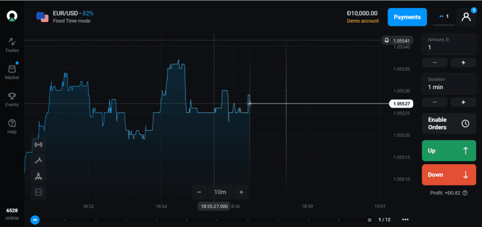Open the EUR/USD Fixed Time asset selector
The height and width of the screenshot is (227, 482).
click(x=65, y=17)
